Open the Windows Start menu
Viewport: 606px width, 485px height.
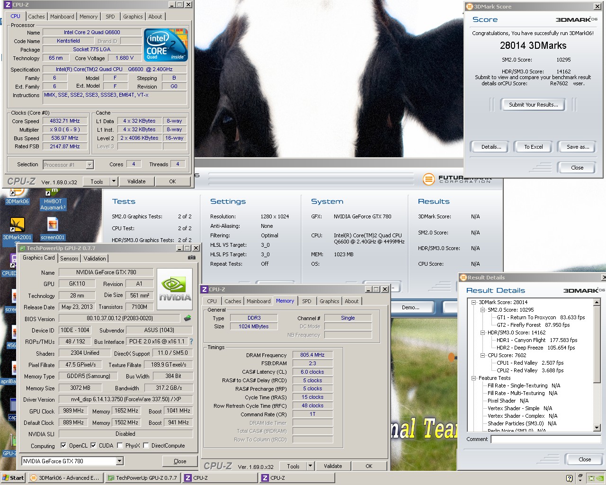click(13, 478)
